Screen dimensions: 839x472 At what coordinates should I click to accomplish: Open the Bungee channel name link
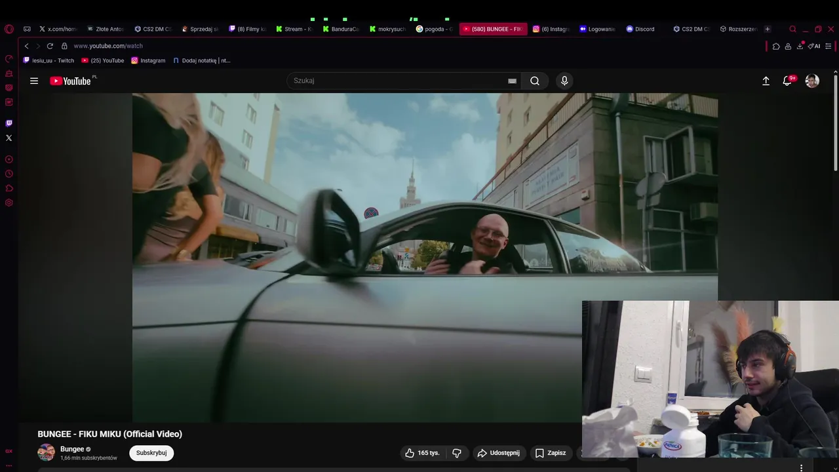[x=72, y=449]
